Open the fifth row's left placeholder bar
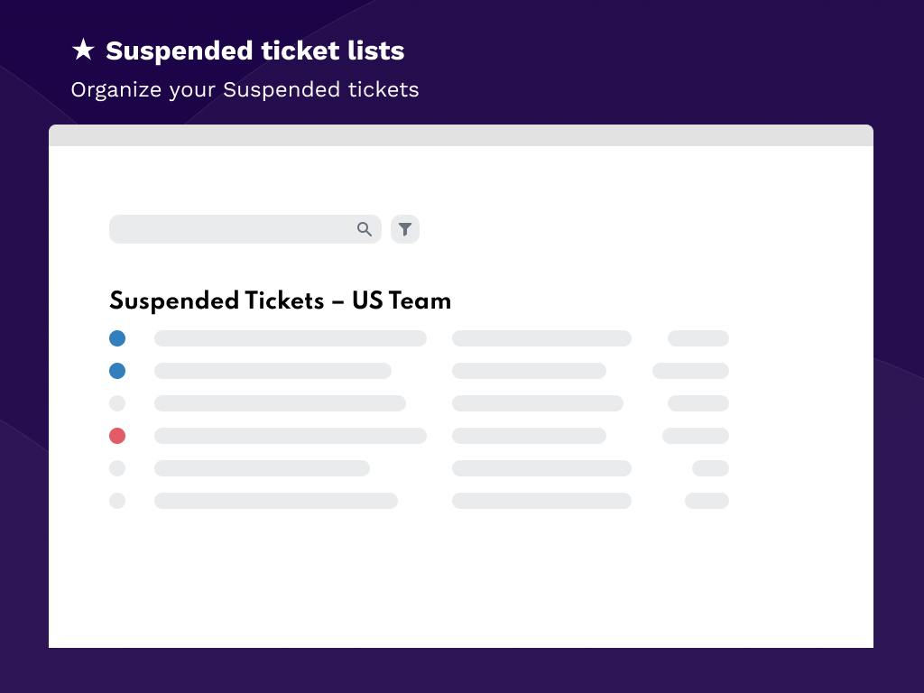This screenshot has height=693, width=924. coord(262,468)
